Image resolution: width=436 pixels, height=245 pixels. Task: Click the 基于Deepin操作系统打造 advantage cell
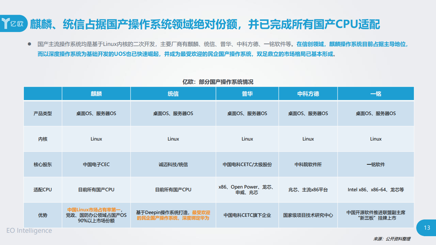(173, 215)
